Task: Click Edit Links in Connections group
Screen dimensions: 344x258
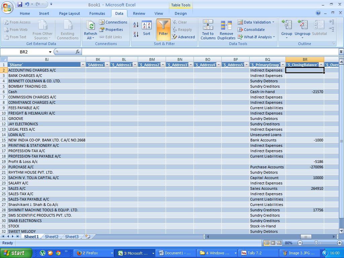Action: tap(113, 37)
